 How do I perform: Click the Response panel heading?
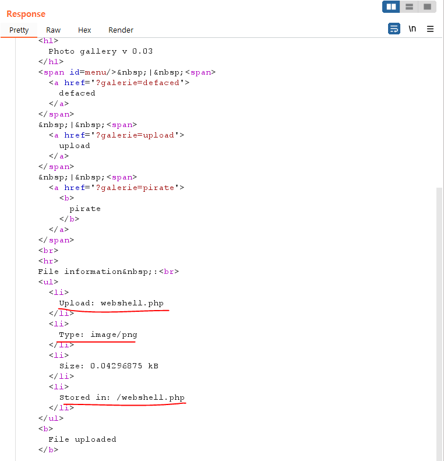[26, 14]
